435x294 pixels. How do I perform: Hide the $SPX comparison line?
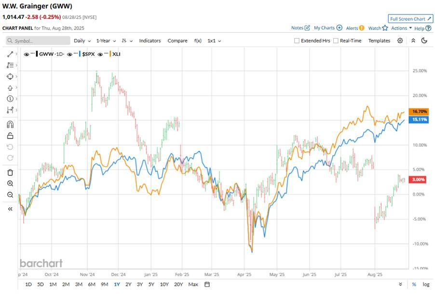point(69,55)
